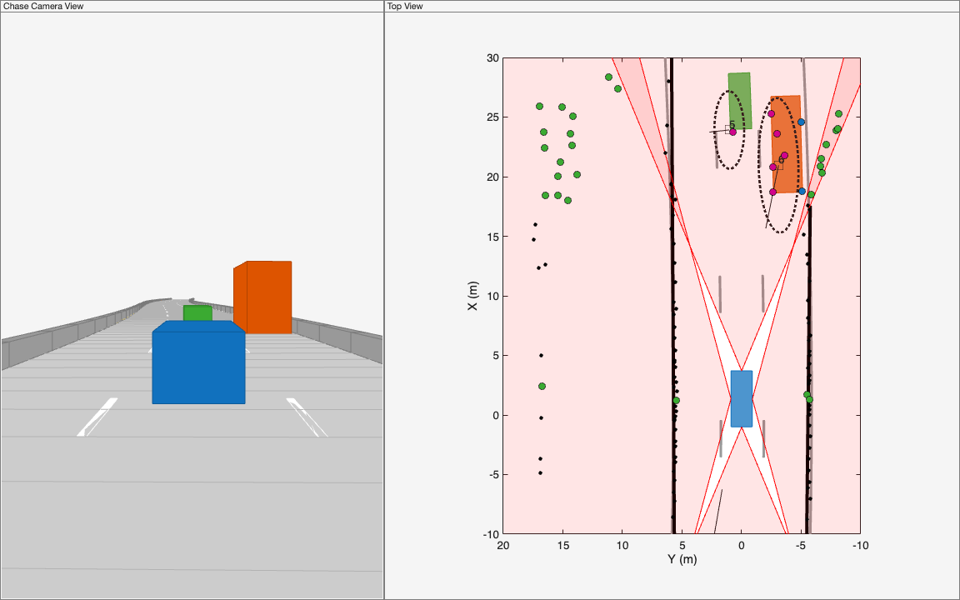Click the blue ego vehicle rectangle in Top View
The width and height of the screenshot is (960, 600).
pos(742,398)
